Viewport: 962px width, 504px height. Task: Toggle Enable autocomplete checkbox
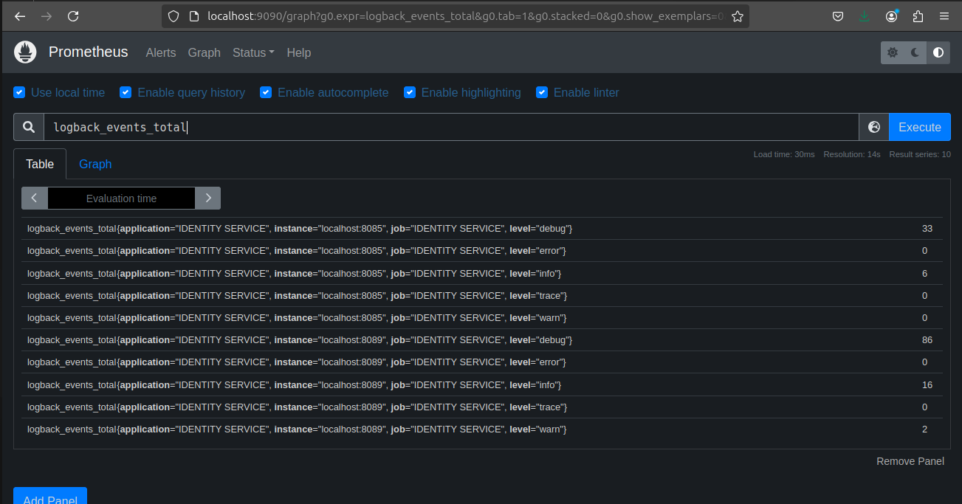[x=266, y=92]
